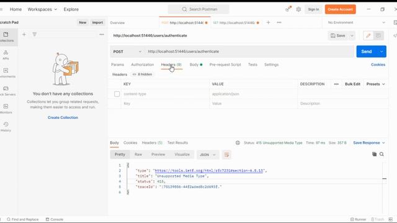The image size is (397, 223).
Task: Open the Environments sidebar panel
Action: [7, 73]
